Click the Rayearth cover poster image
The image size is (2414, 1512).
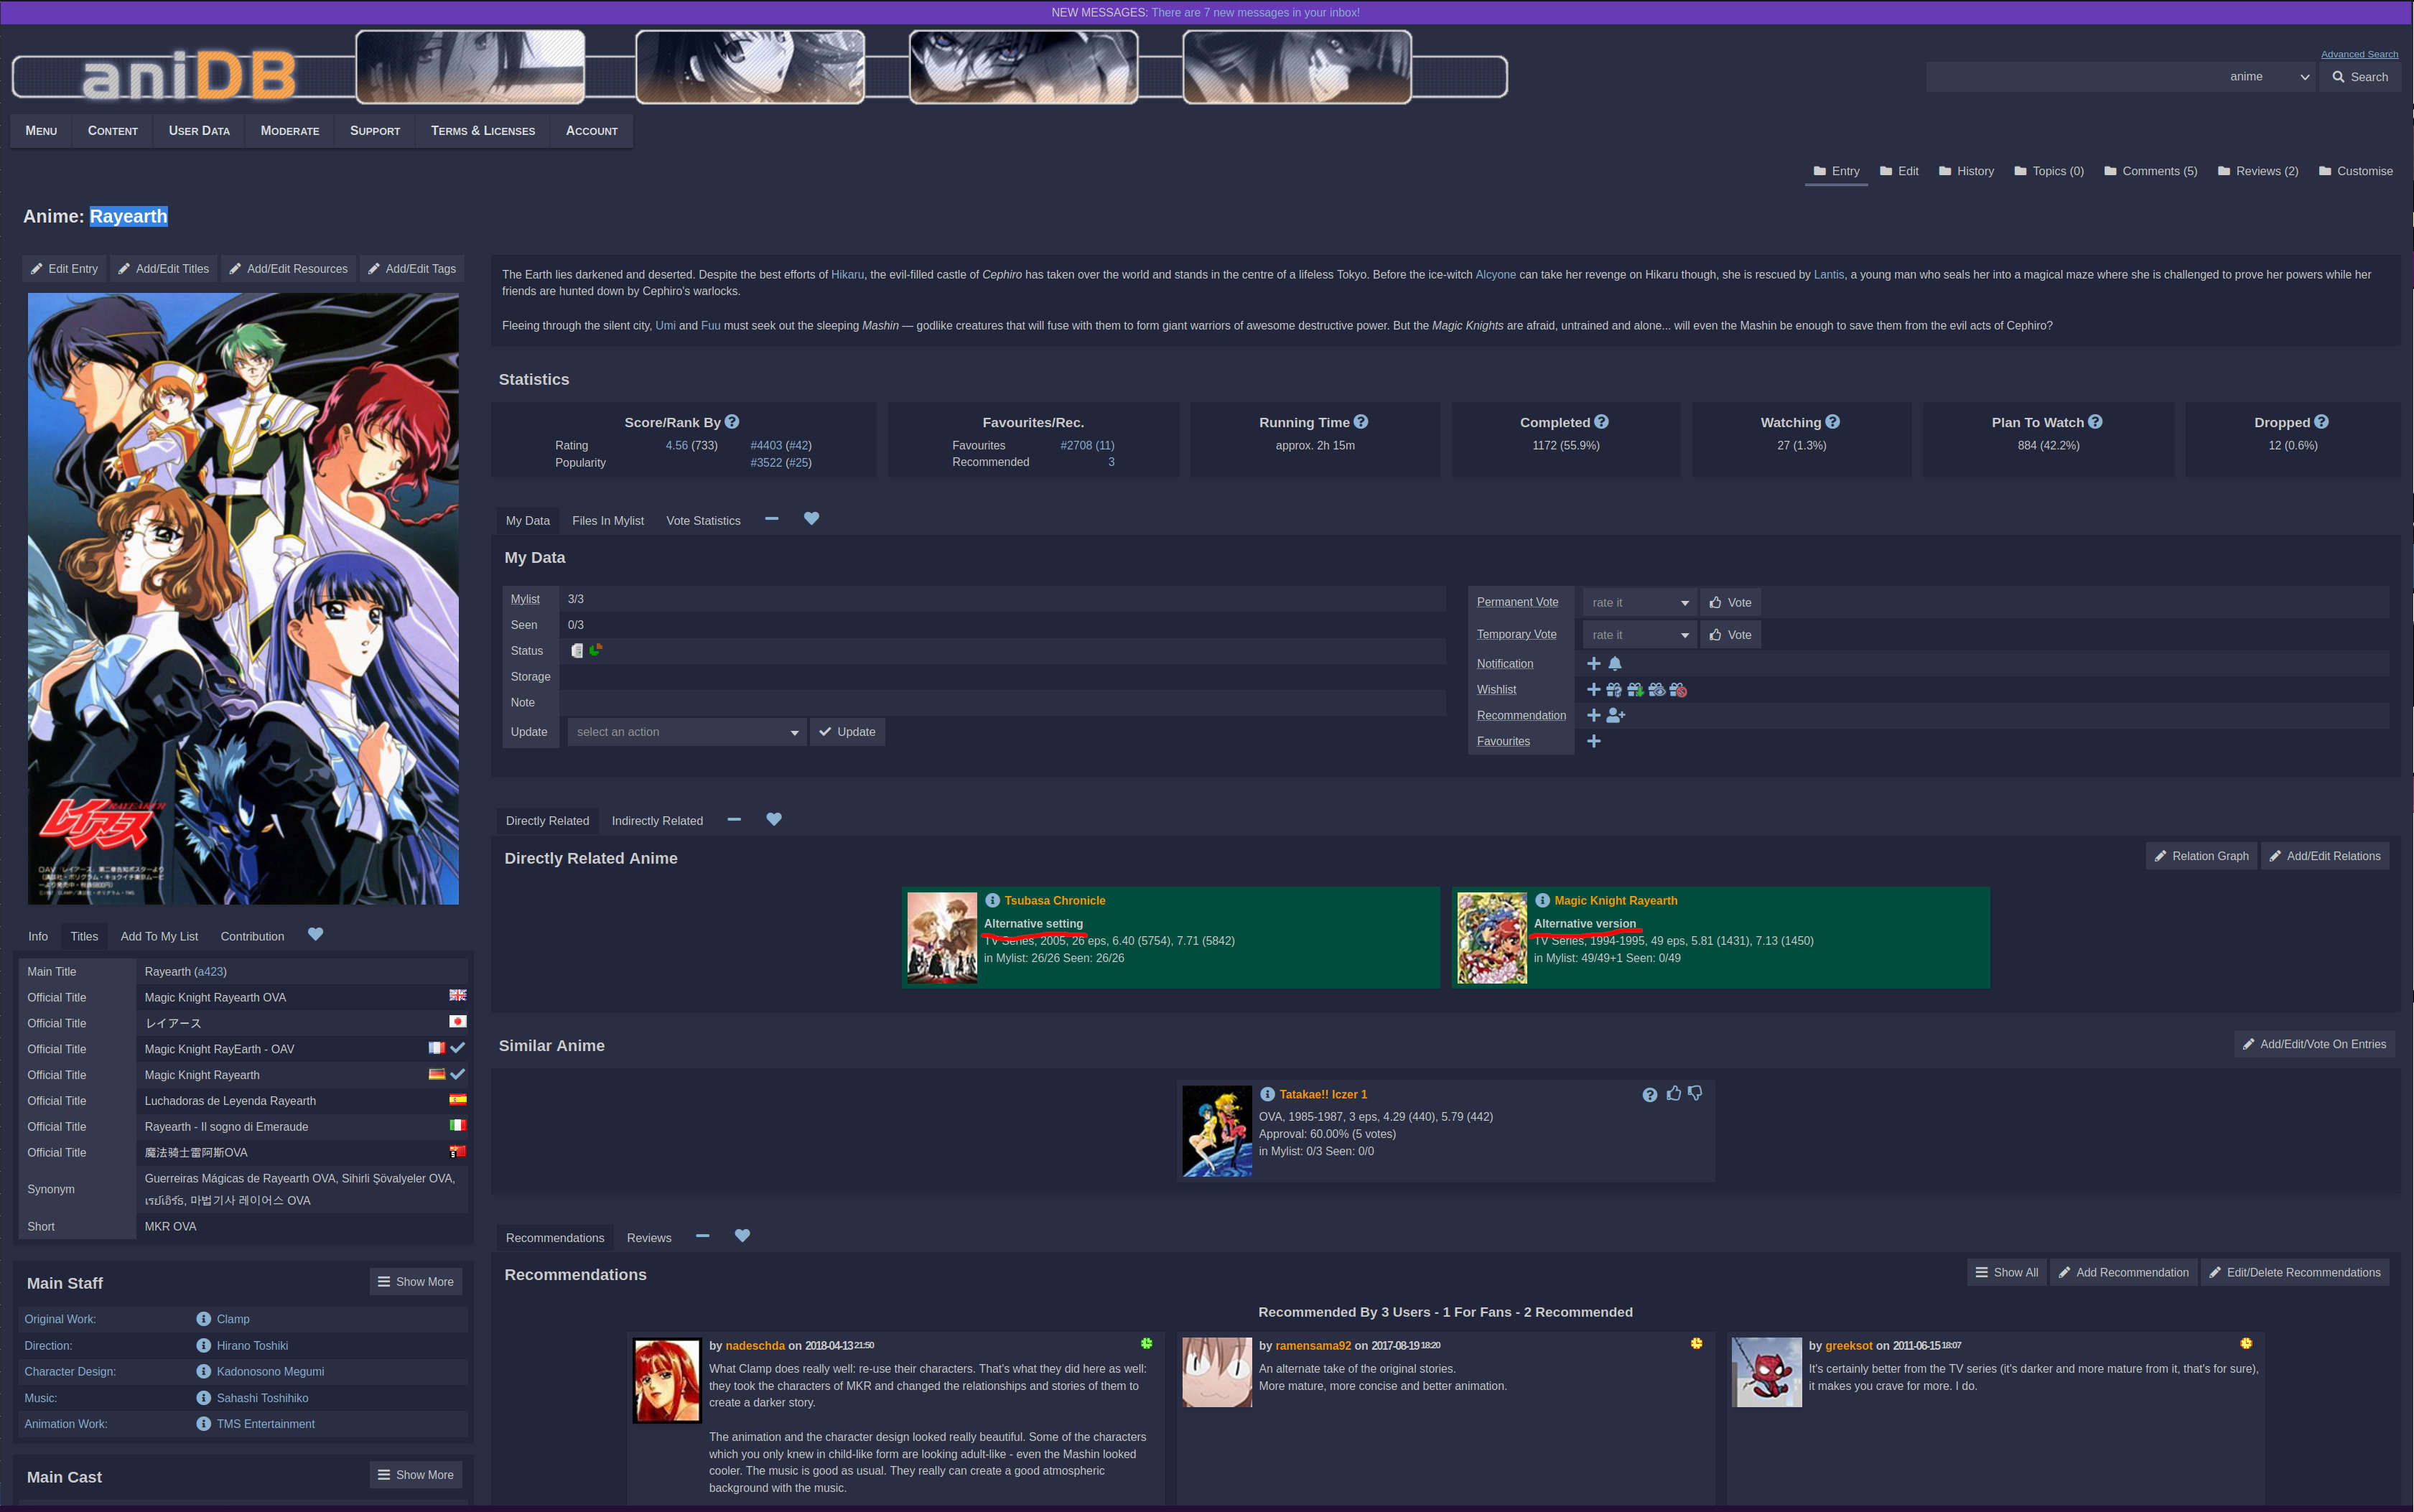tap(243, 598)
